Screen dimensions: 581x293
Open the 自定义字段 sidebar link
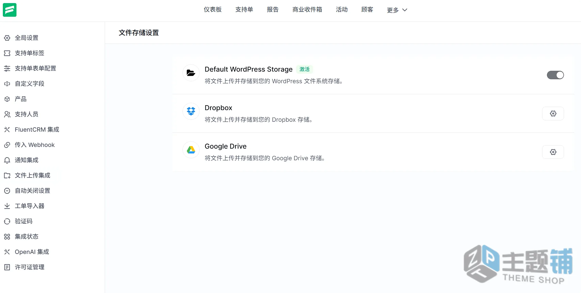30,84
